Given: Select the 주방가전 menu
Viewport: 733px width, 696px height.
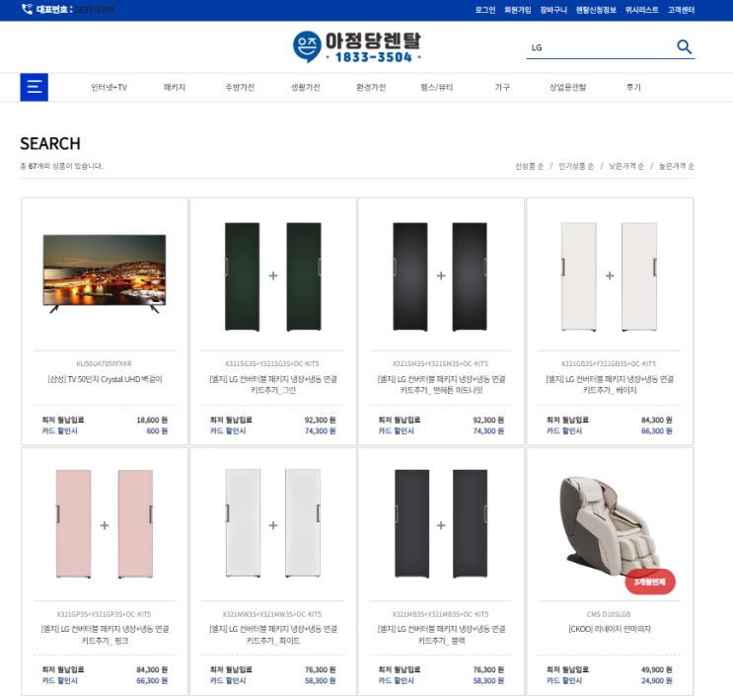Looking at the screenshot, I should (240, 88).
